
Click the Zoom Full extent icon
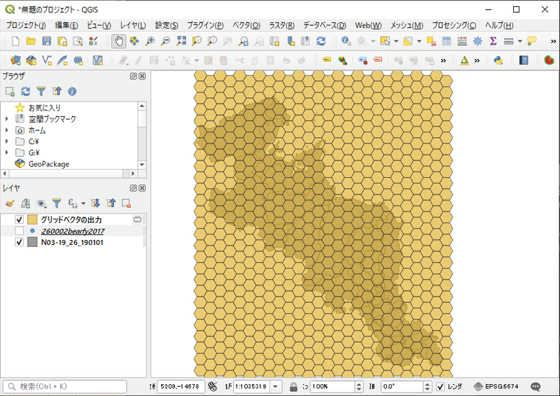pyautogui.click(x=181, y=41)
